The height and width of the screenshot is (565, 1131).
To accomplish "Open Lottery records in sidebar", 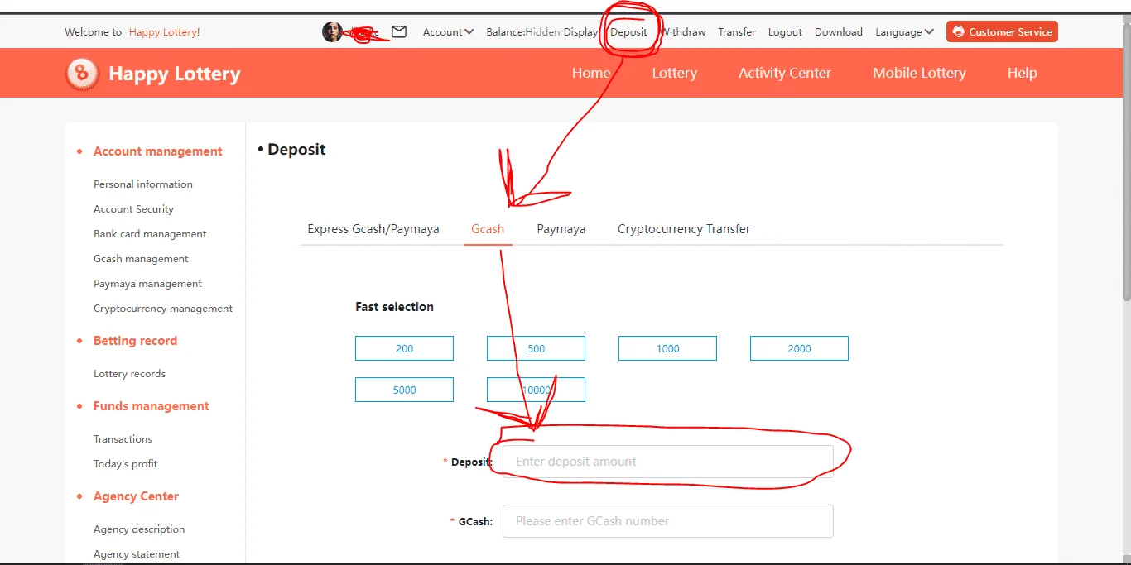I will pos(129,374).
